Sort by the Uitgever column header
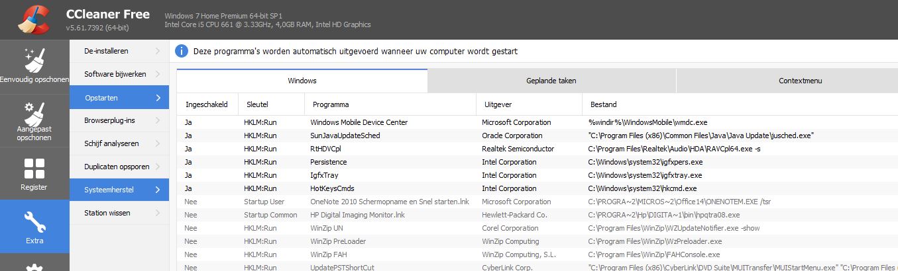The image size is (898, 271). tap(498, 104)
